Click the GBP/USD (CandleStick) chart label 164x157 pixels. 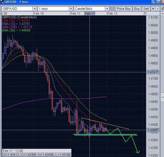pos(19,17)
